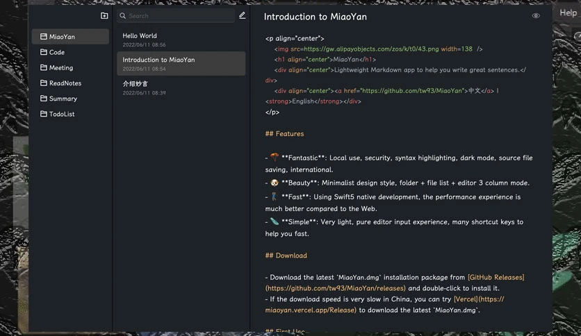Click the closing </p> tag line
Viewport: 581px width, 336px height.
point(272,112)
